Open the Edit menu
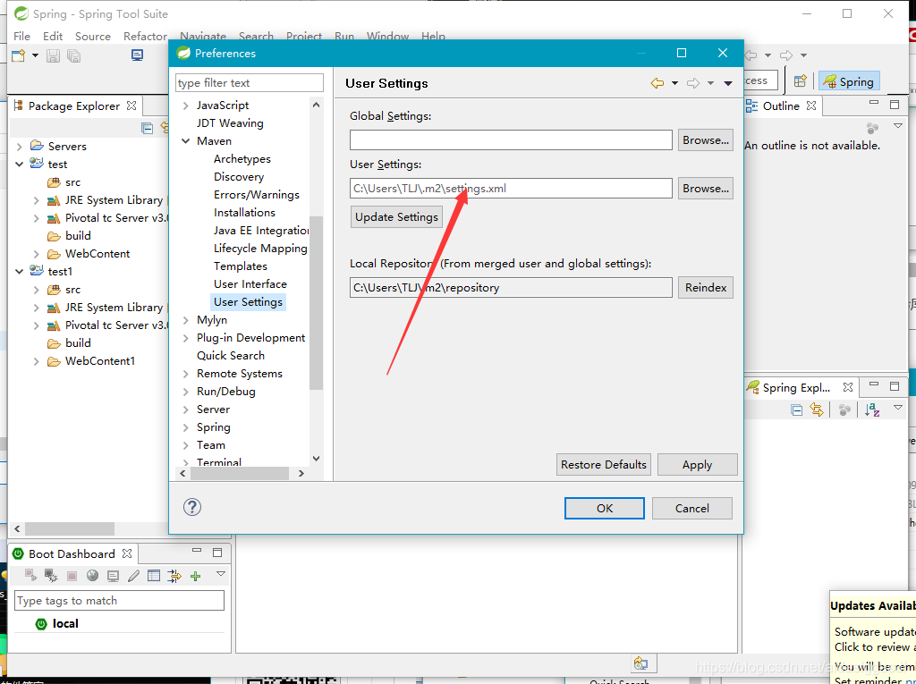 pos(53,37)
